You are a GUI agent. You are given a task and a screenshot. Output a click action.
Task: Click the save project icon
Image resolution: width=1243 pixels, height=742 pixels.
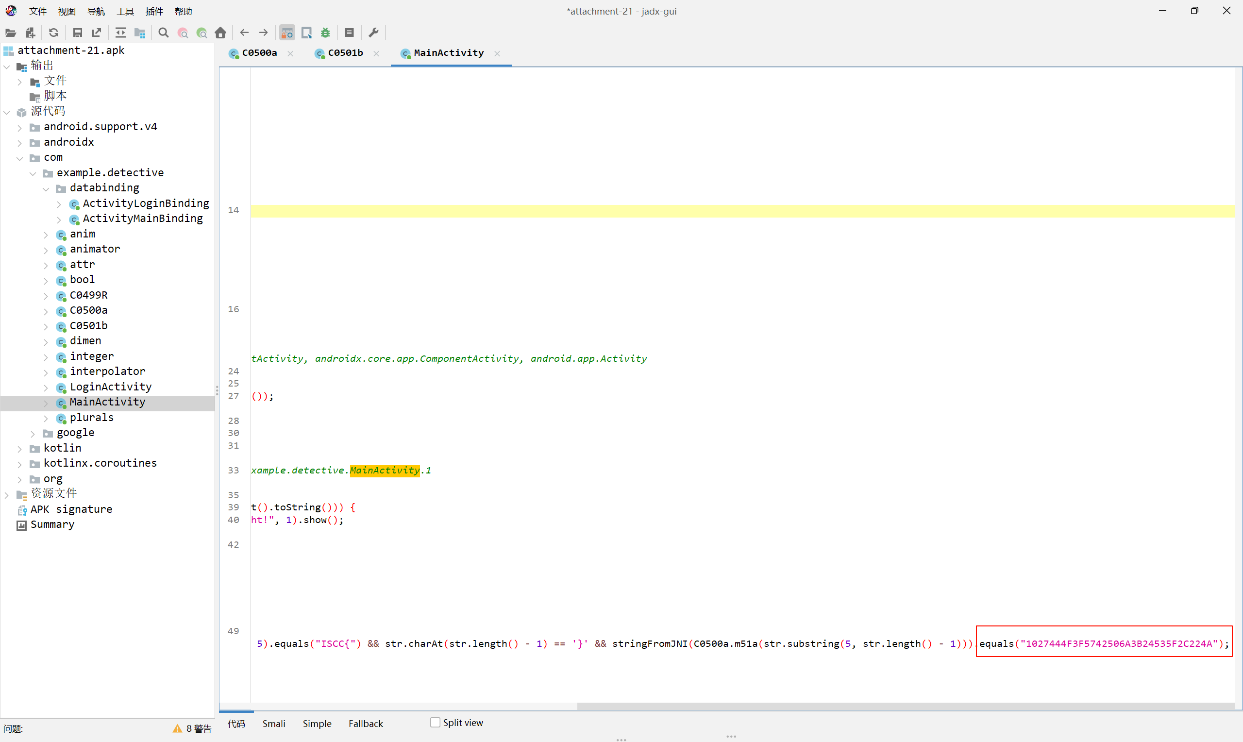pos(78,33)
